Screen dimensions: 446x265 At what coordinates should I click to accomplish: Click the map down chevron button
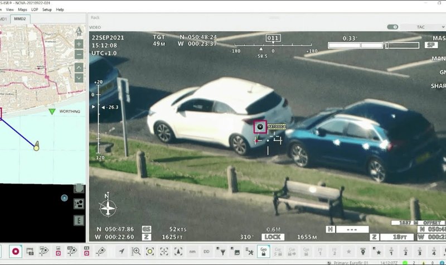79,78
